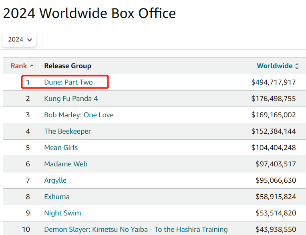Open the 2024 year dropdown
This screenshot has height=235, width=306.
click(19, 39)
